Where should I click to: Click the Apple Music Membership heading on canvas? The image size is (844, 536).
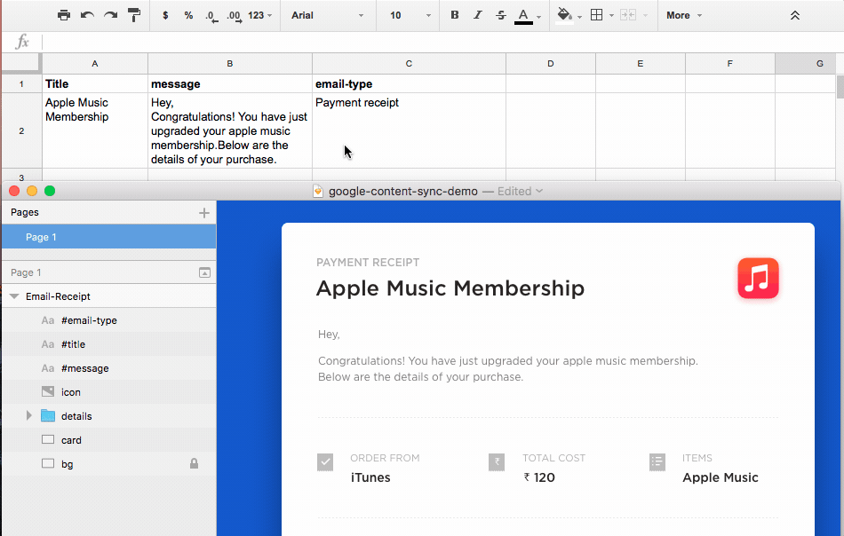click(450, 288)
